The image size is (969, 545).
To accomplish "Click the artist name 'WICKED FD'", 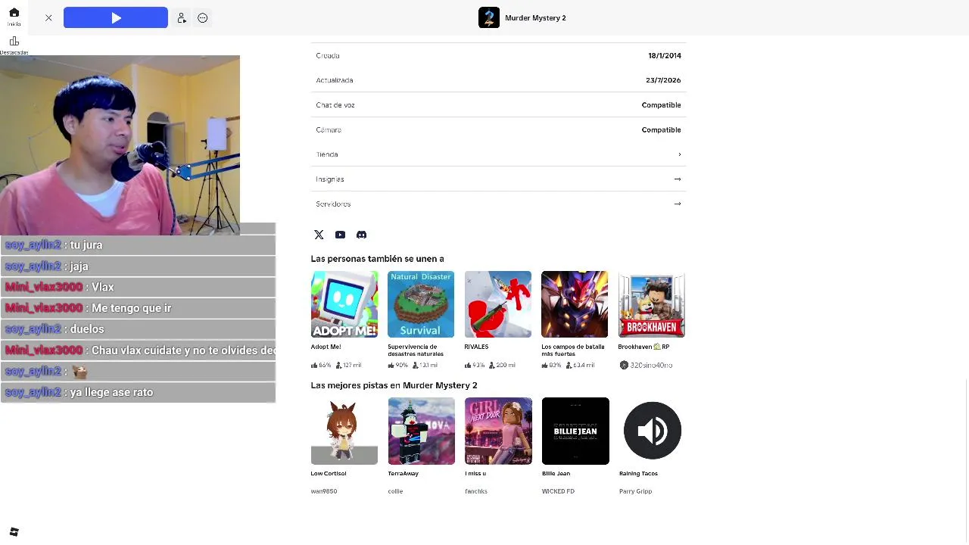I will 558,491.
